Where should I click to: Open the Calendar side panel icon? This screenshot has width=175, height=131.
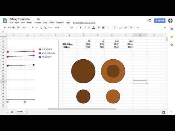(172, 29)
